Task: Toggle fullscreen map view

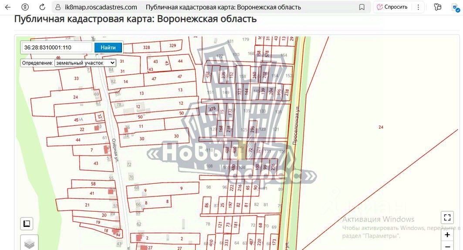Action: point(447,217)
